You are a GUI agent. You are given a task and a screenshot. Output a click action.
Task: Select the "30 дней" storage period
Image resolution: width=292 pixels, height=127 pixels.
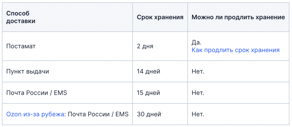pyautogui.click(x=149, y=114)
